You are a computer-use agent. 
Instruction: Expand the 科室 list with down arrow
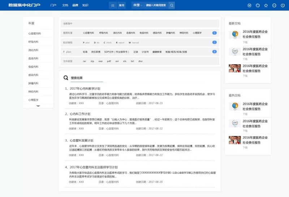tap(38, 106)
